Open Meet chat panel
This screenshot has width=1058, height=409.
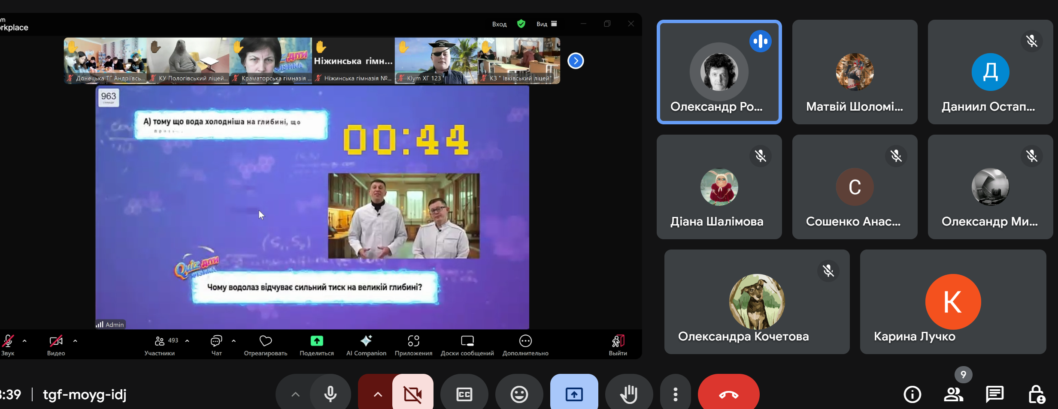click(x=994, y=394)
